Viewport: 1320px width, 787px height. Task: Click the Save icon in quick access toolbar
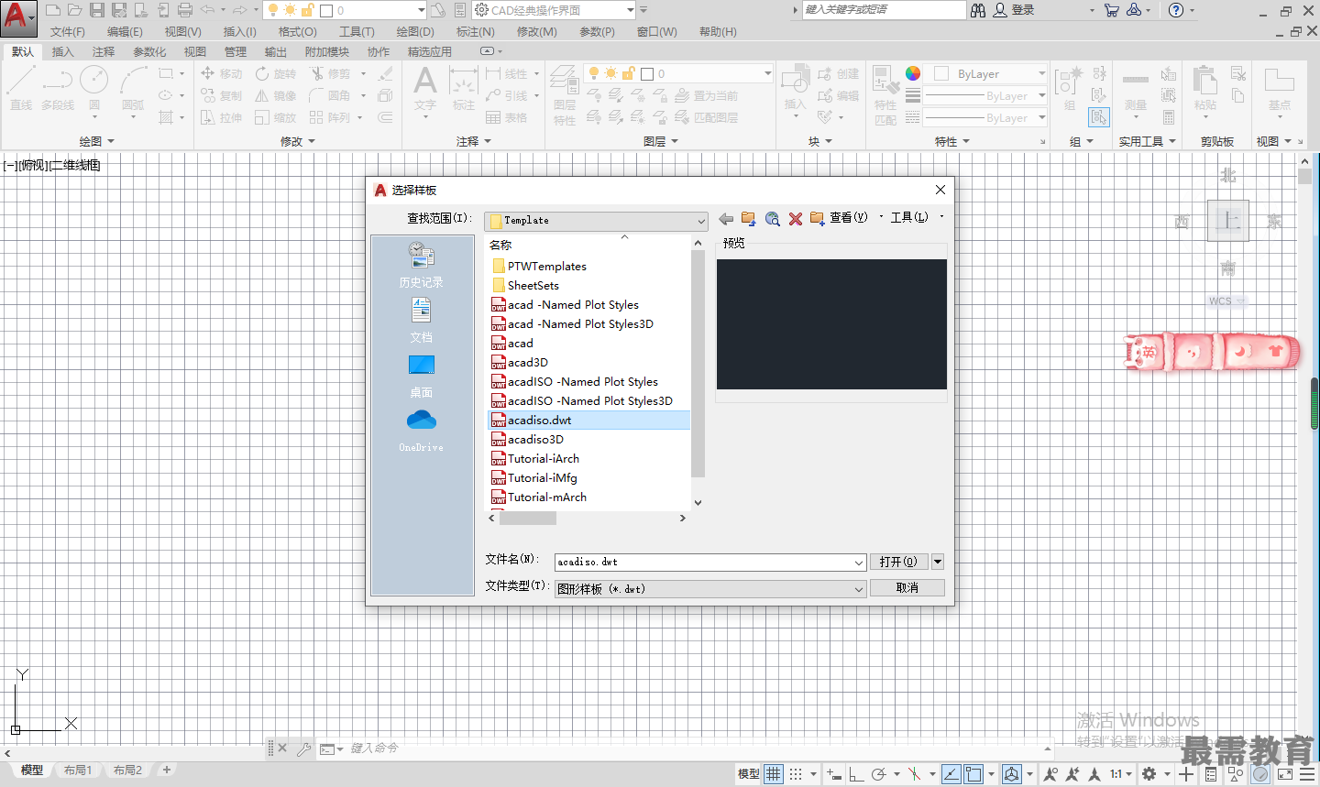click(97, 10)
